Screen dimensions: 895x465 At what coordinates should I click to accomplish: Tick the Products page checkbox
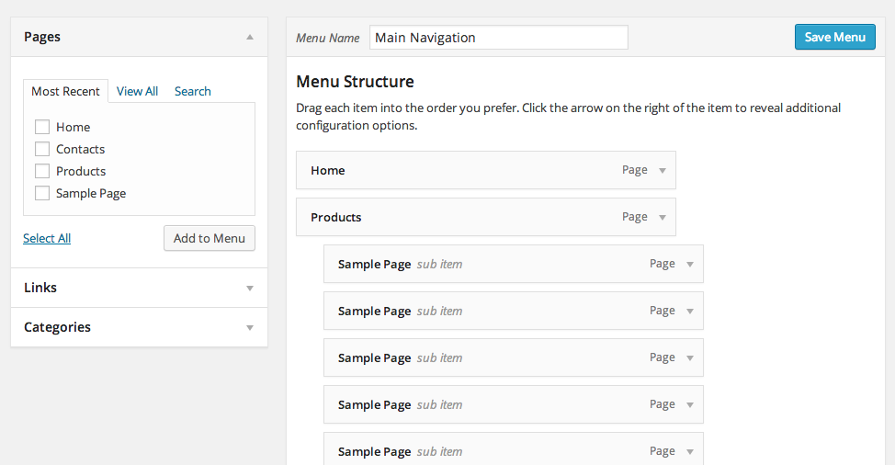point(42,171)
